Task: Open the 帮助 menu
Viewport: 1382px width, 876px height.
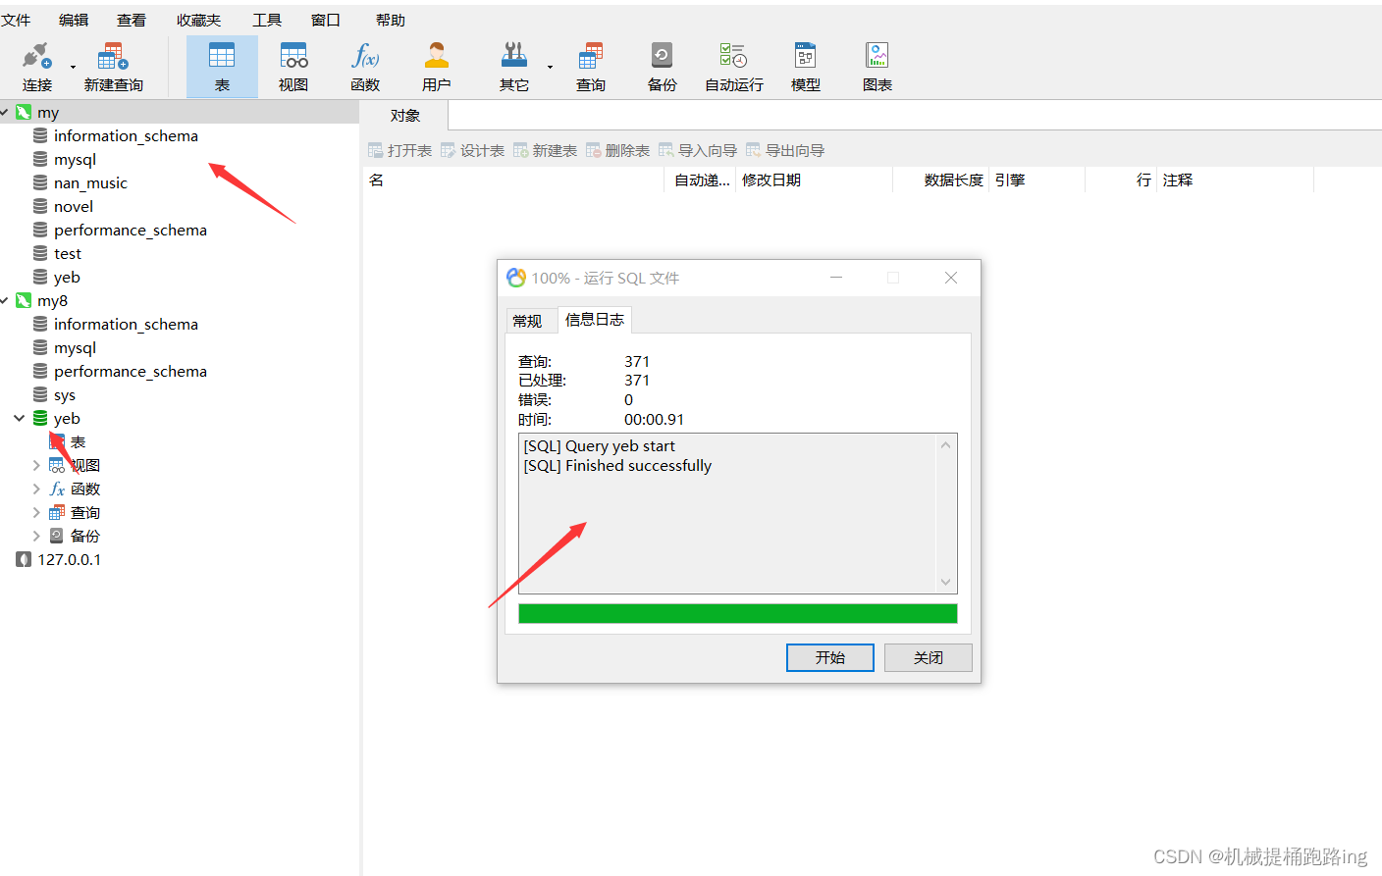Action: 391,20
